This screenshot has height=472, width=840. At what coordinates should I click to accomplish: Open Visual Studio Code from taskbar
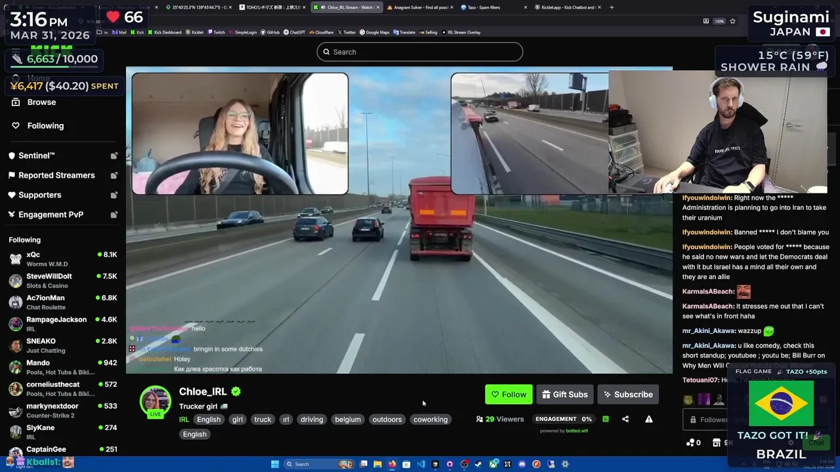pyautogui.click(x=421, y=464)
